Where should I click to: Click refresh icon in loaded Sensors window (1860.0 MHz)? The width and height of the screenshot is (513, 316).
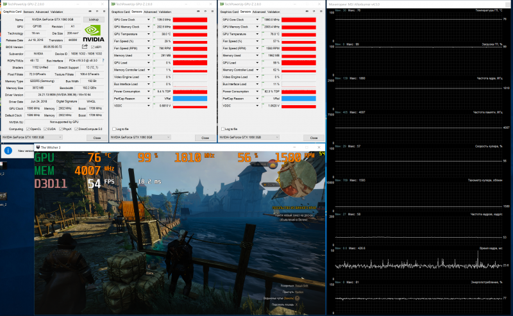click(x=314, y=11)
